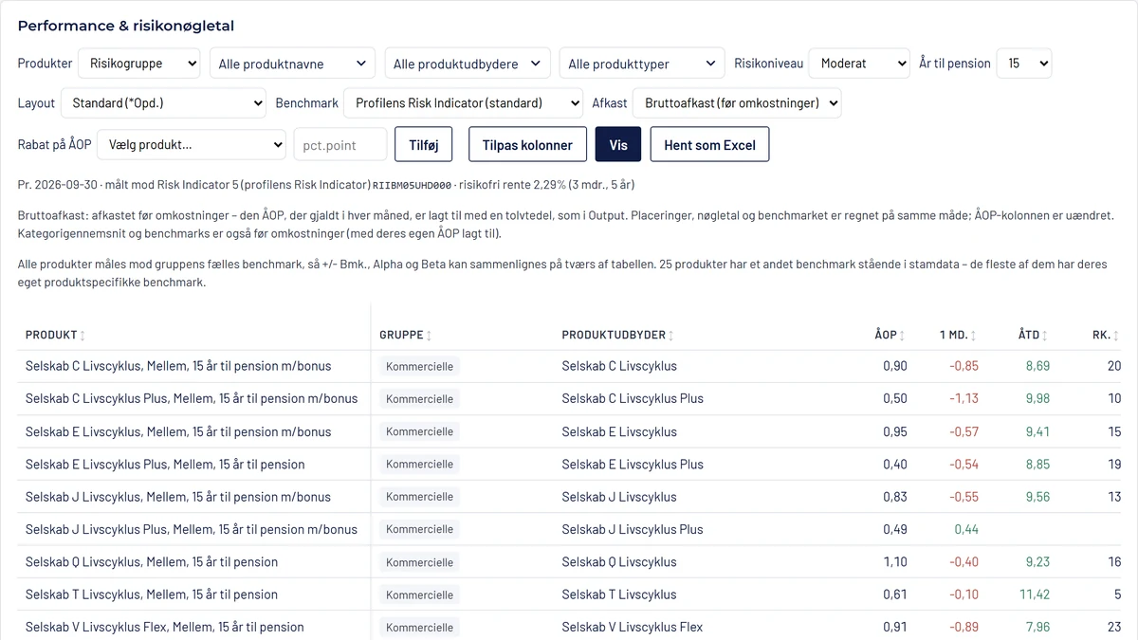Click product 'Selskab E Livscyklus, Mellem, 15 år til pension m/bonus'
Image resolution: width=1138 pixels, height=640 pixels.
click(x=178, y=431)
